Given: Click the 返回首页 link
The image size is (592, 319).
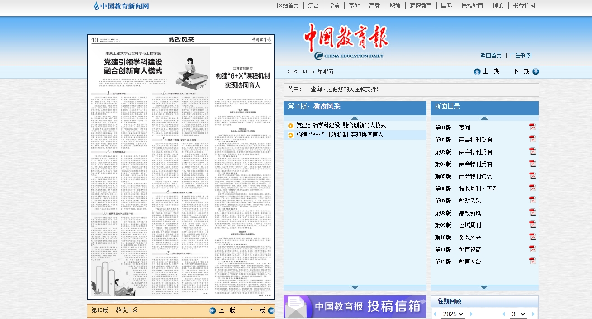Looking at the screenshot, I should pyautogui.click(x=491, y=56).
